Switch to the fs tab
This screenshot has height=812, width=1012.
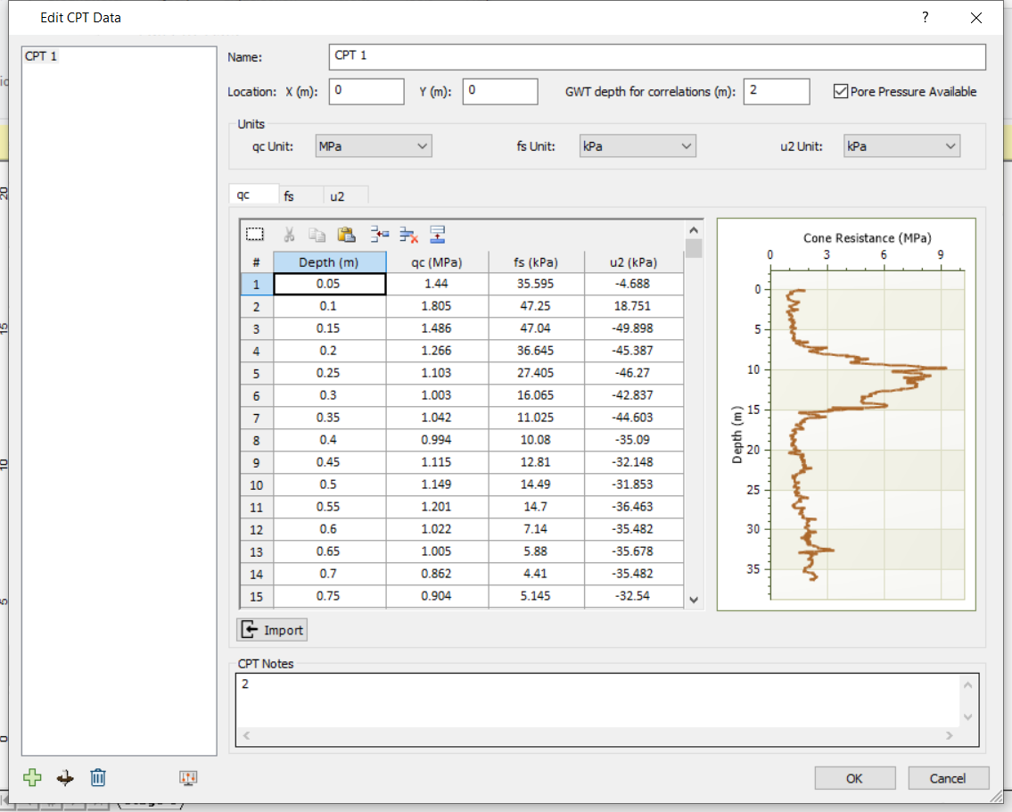point(290,195)
